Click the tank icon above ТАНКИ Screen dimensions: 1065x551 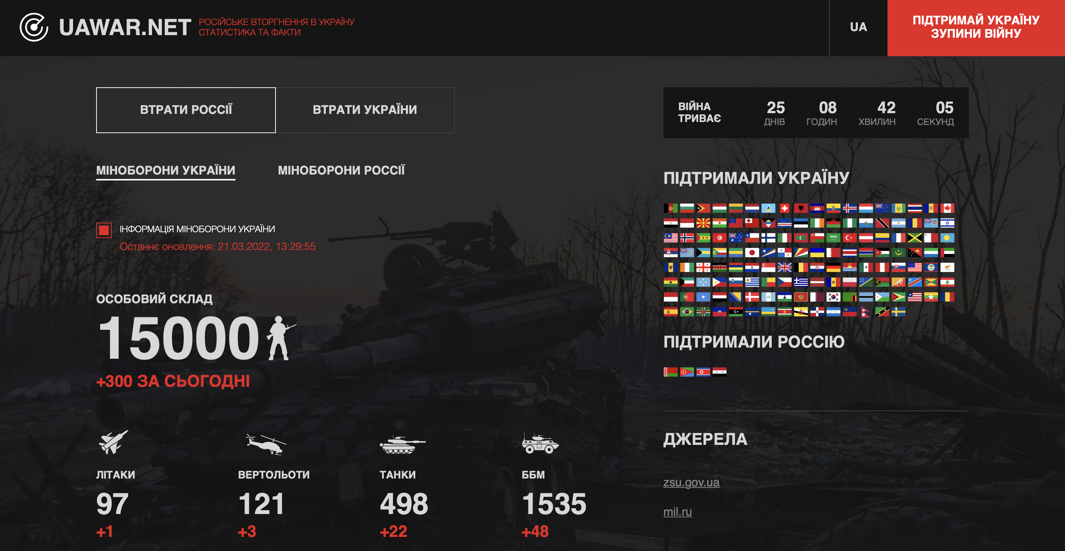pyautogui.click(x=402, y=445)
